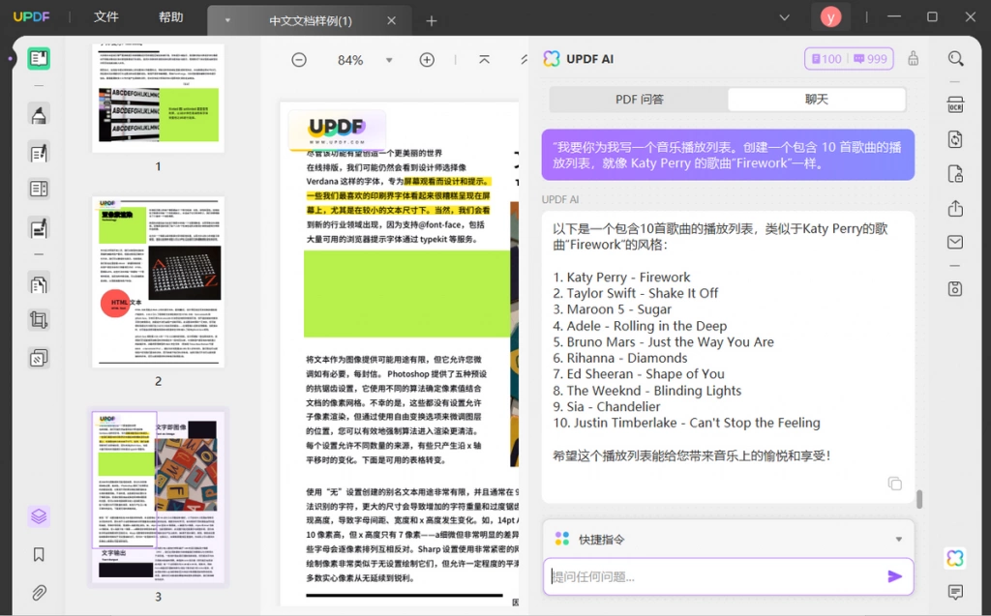Copy the AI response text
The height and width of the screenshot is (616, 991).
click(x=895, y=484)
